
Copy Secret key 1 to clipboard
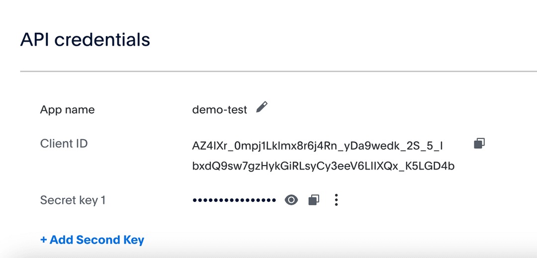coord(313,200)
